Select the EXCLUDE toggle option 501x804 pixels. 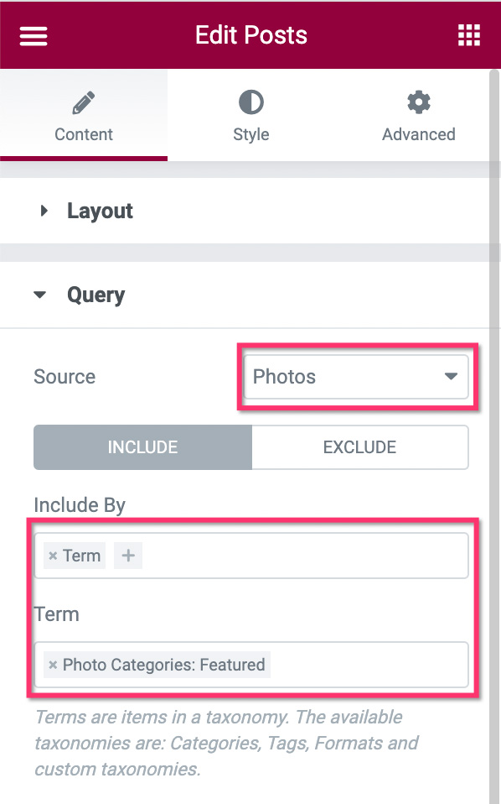tap(359, 447)
